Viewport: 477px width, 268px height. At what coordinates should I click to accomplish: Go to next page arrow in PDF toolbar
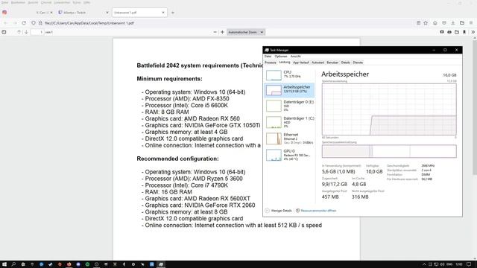click(26, 32)
